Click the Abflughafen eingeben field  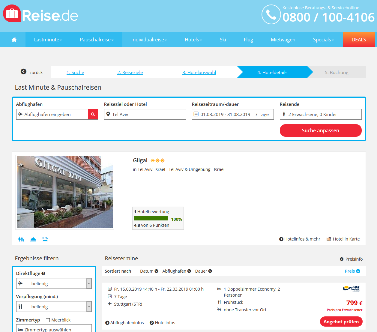52,114
